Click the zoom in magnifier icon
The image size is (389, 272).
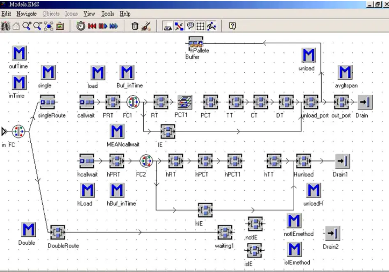coord(27,26)
